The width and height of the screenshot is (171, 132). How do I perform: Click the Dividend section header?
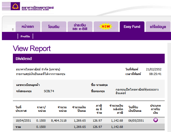tap(89, 59)
